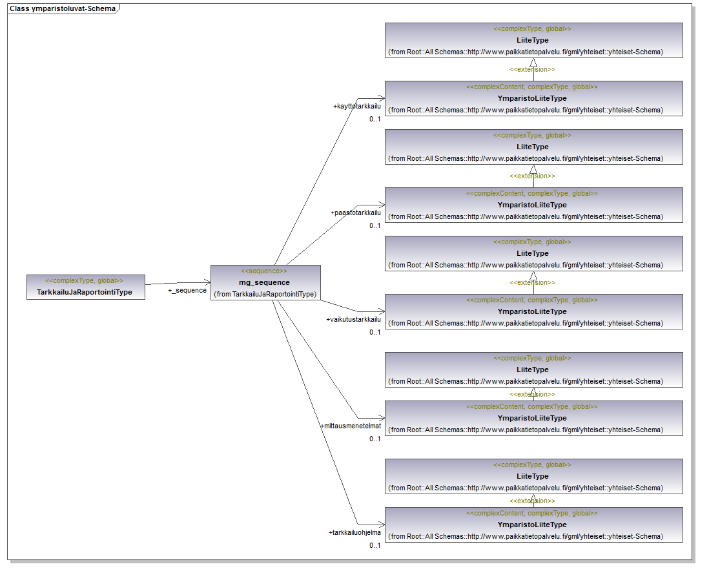Click the mg_sequence class element
This screenshot has height=573, width=709.
click(x=265, y=283)
